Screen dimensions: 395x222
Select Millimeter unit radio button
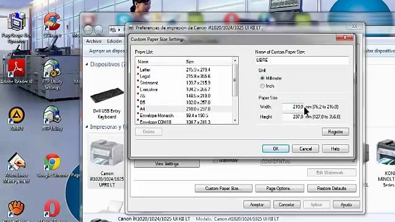262,78
